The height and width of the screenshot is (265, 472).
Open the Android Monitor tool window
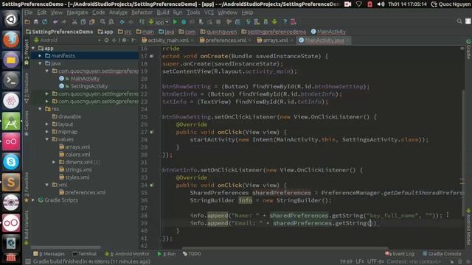127,254
